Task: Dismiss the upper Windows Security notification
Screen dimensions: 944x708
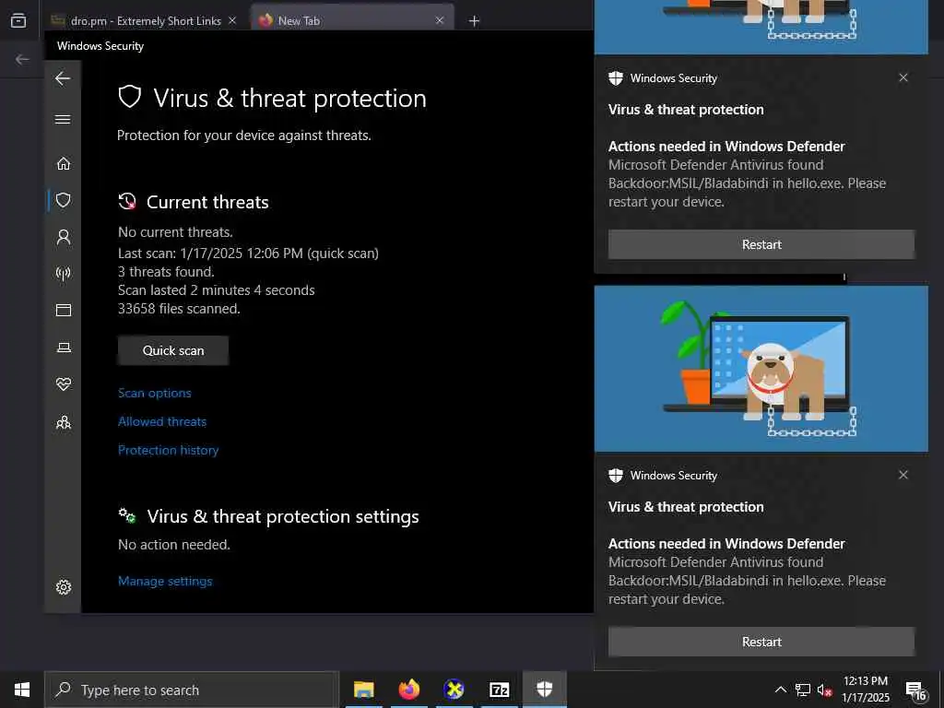Action: coord(903,77)
